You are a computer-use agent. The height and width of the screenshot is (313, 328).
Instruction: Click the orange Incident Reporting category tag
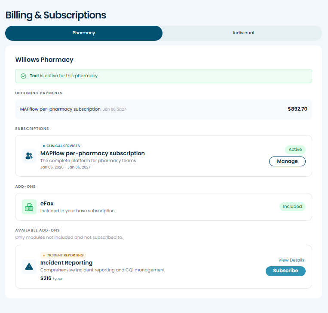coord(63,255)
